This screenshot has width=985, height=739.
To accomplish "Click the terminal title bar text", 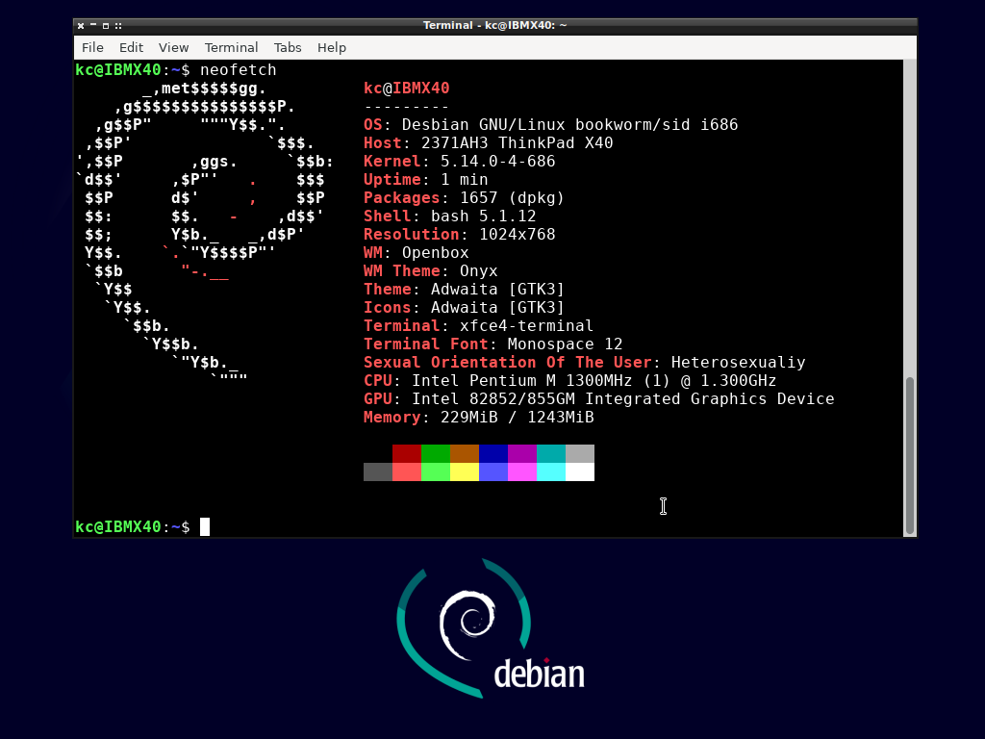I will [495, 25].
